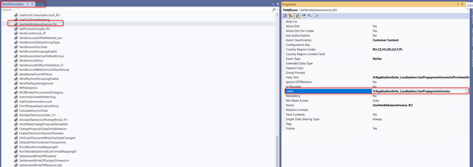Sort properties alphabetically
The image size is (473, 167).
tap(291, 16)
